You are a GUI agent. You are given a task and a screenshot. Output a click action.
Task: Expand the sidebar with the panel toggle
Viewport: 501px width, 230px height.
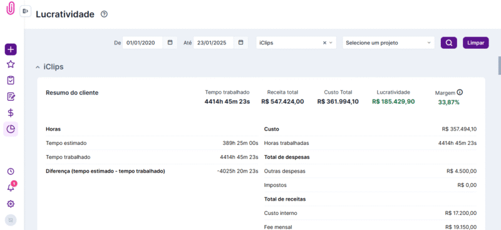coord(26,11)
